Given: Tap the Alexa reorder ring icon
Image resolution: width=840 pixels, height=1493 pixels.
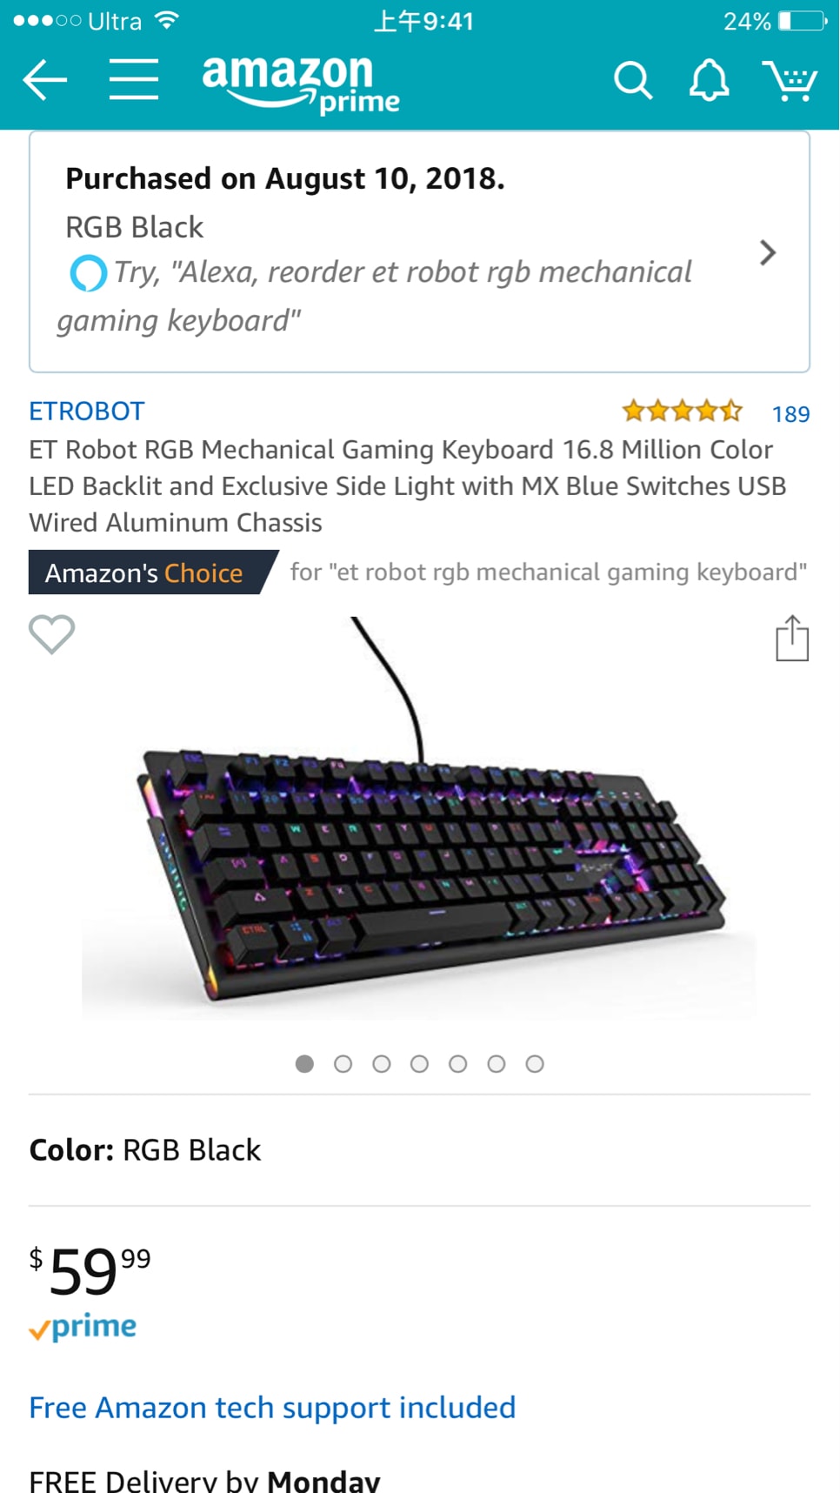Looking at the screenshot, I should [x=89, y=273].
